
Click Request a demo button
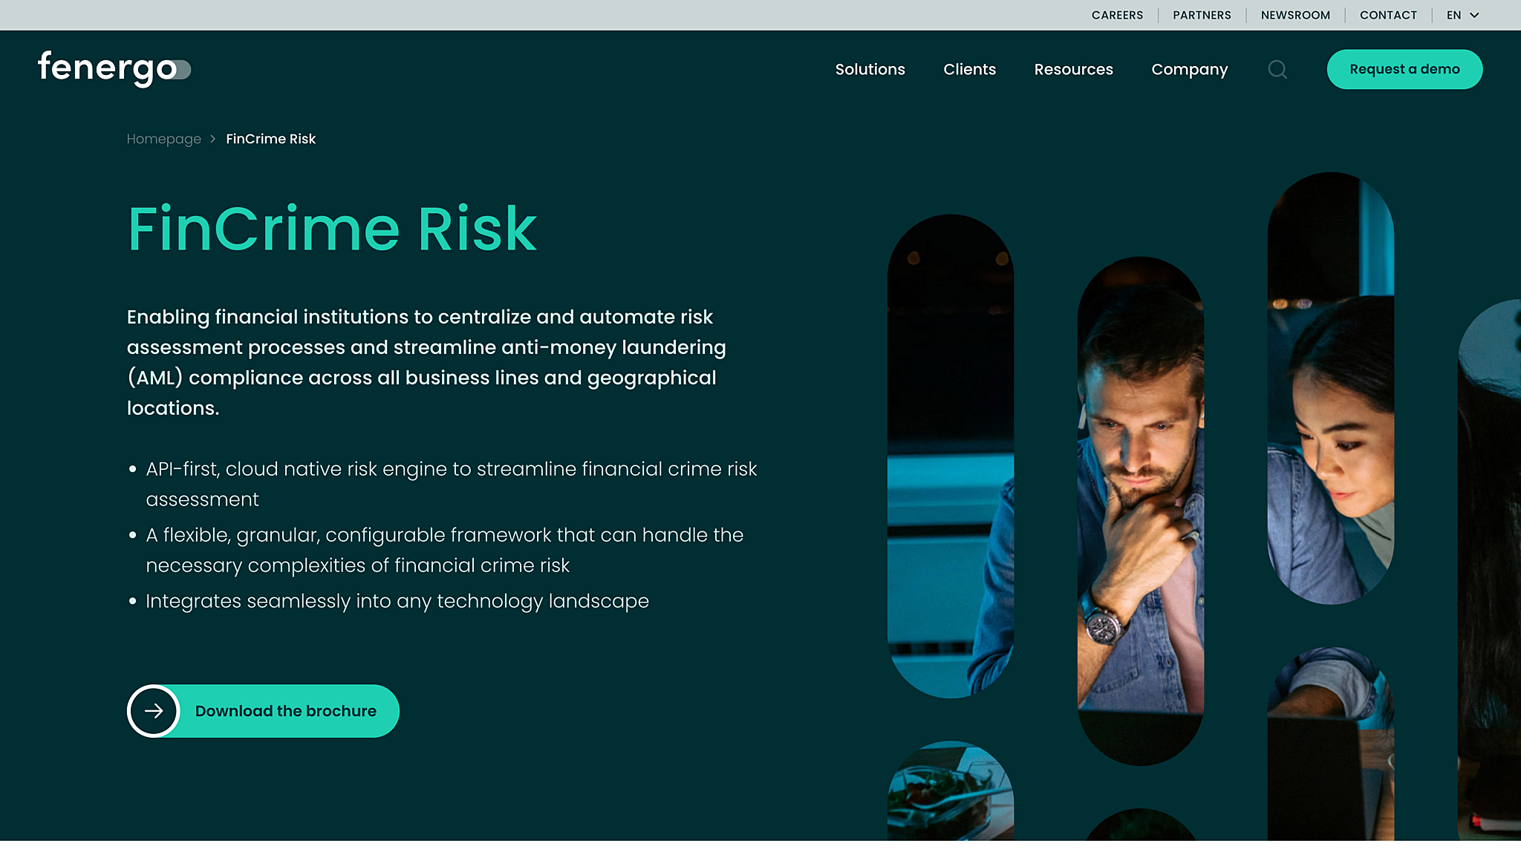1404,69
